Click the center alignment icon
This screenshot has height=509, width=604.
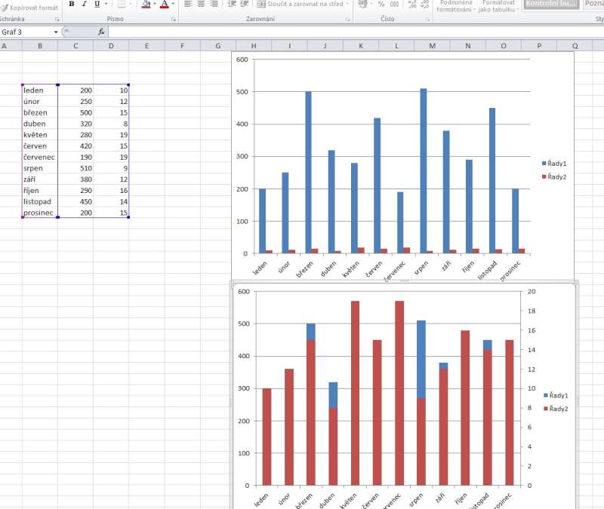(201, 4)
